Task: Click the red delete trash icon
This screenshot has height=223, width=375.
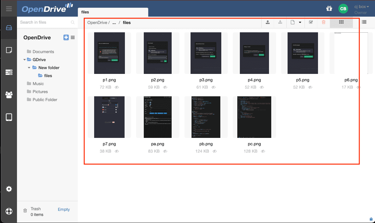Action: [x=323, y=22]
